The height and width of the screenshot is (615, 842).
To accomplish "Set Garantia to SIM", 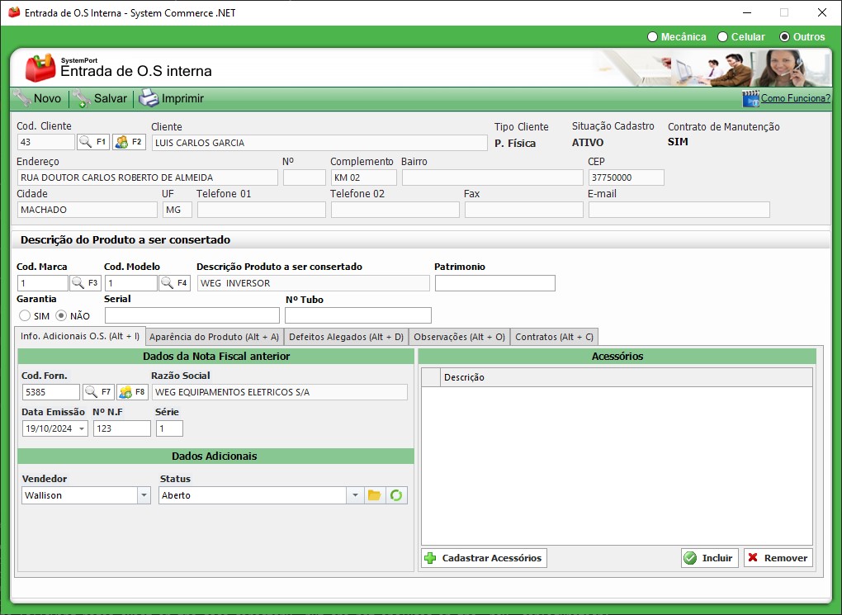I will point(25,316).
